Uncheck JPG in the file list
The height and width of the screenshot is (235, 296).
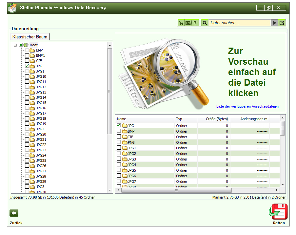[x=119, y=125]
